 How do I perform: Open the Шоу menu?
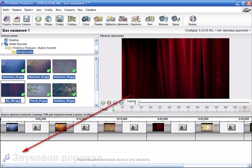click(39, 10)
